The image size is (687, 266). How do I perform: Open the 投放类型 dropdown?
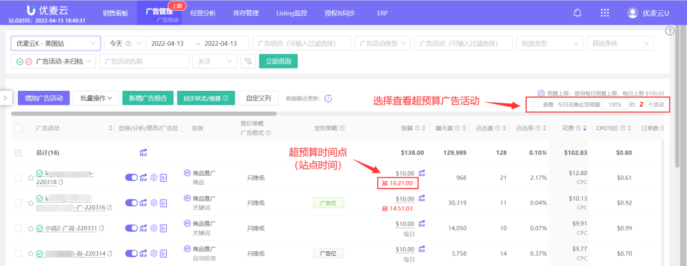[550, 43]
